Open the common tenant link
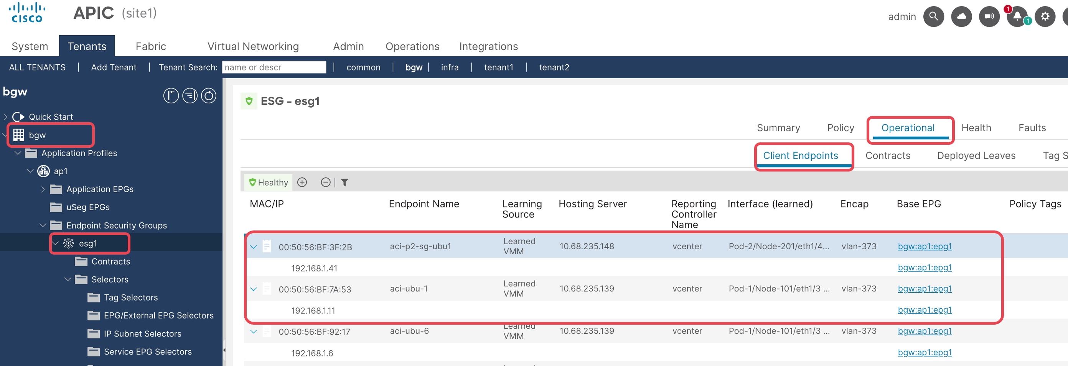 363,67
